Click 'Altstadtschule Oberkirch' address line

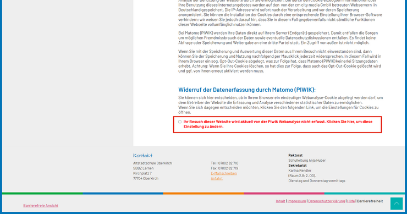pyautogui.click(x=152, y=163)
